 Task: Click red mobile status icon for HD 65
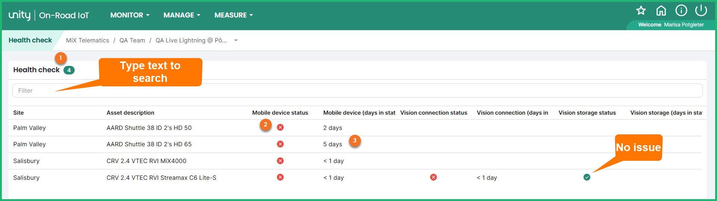[x=280, y=144]
